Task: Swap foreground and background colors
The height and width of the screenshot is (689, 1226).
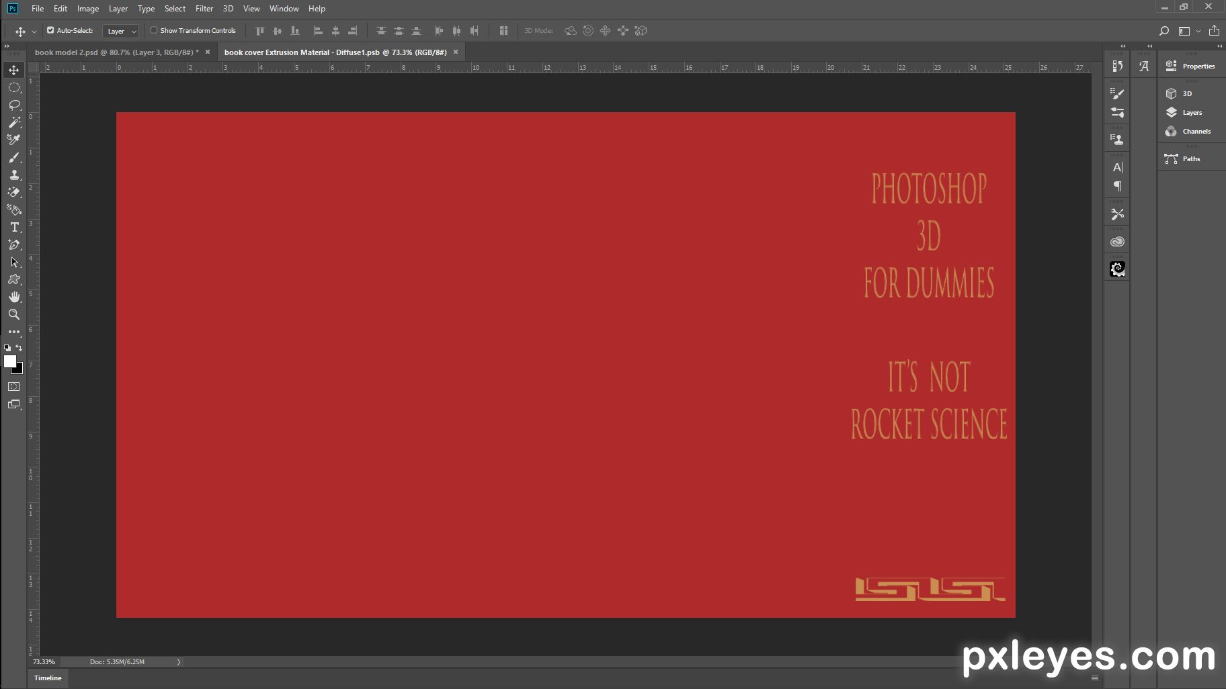Action: coord(19,348)
